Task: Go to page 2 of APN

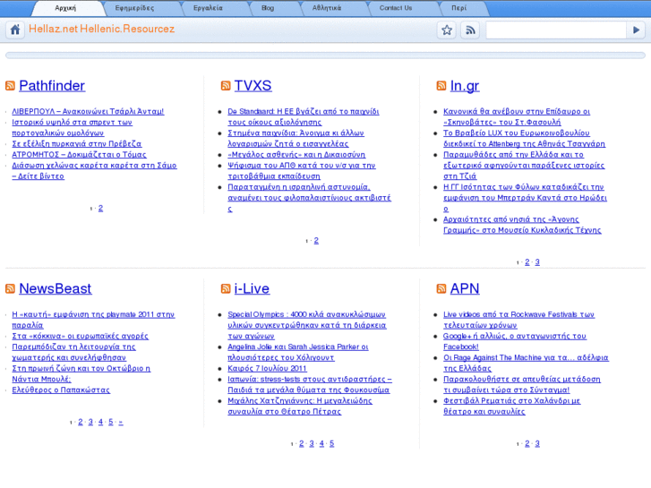Action: point(527,443)
